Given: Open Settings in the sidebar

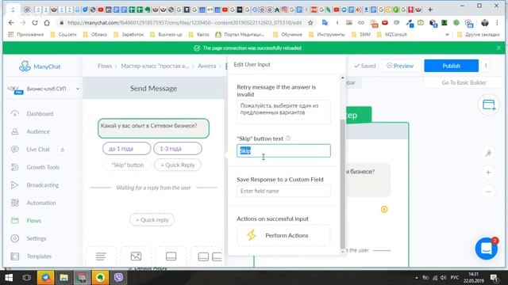Looking at the screenshot, I should (x=37, y=238).
